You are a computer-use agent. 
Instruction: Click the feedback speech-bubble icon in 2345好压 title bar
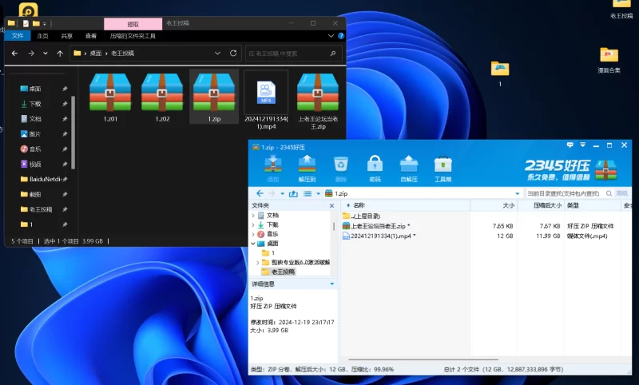(570, 145)
